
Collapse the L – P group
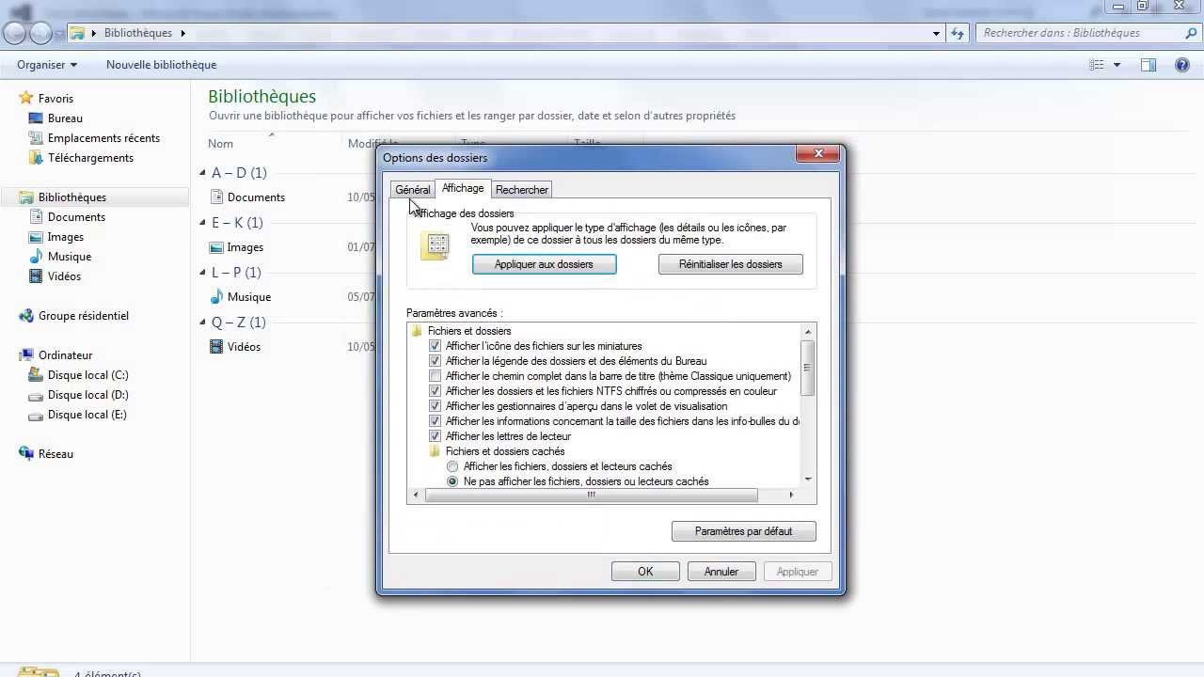[x=202, y=273]
